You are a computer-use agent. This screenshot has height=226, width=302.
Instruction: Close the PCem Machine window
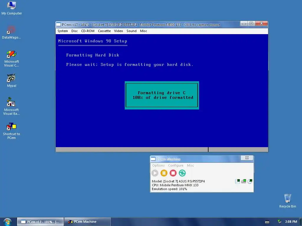coord(247,158)
